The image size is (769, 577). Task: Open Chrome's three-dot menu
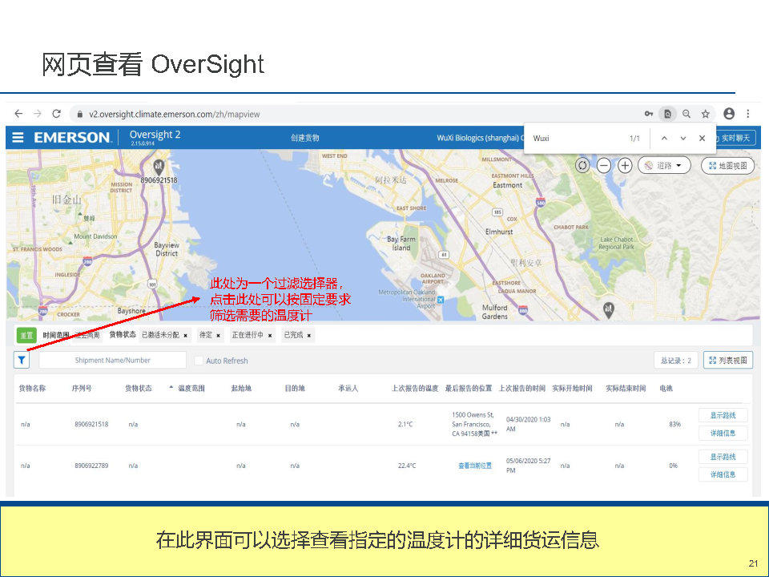coord(748,114)
